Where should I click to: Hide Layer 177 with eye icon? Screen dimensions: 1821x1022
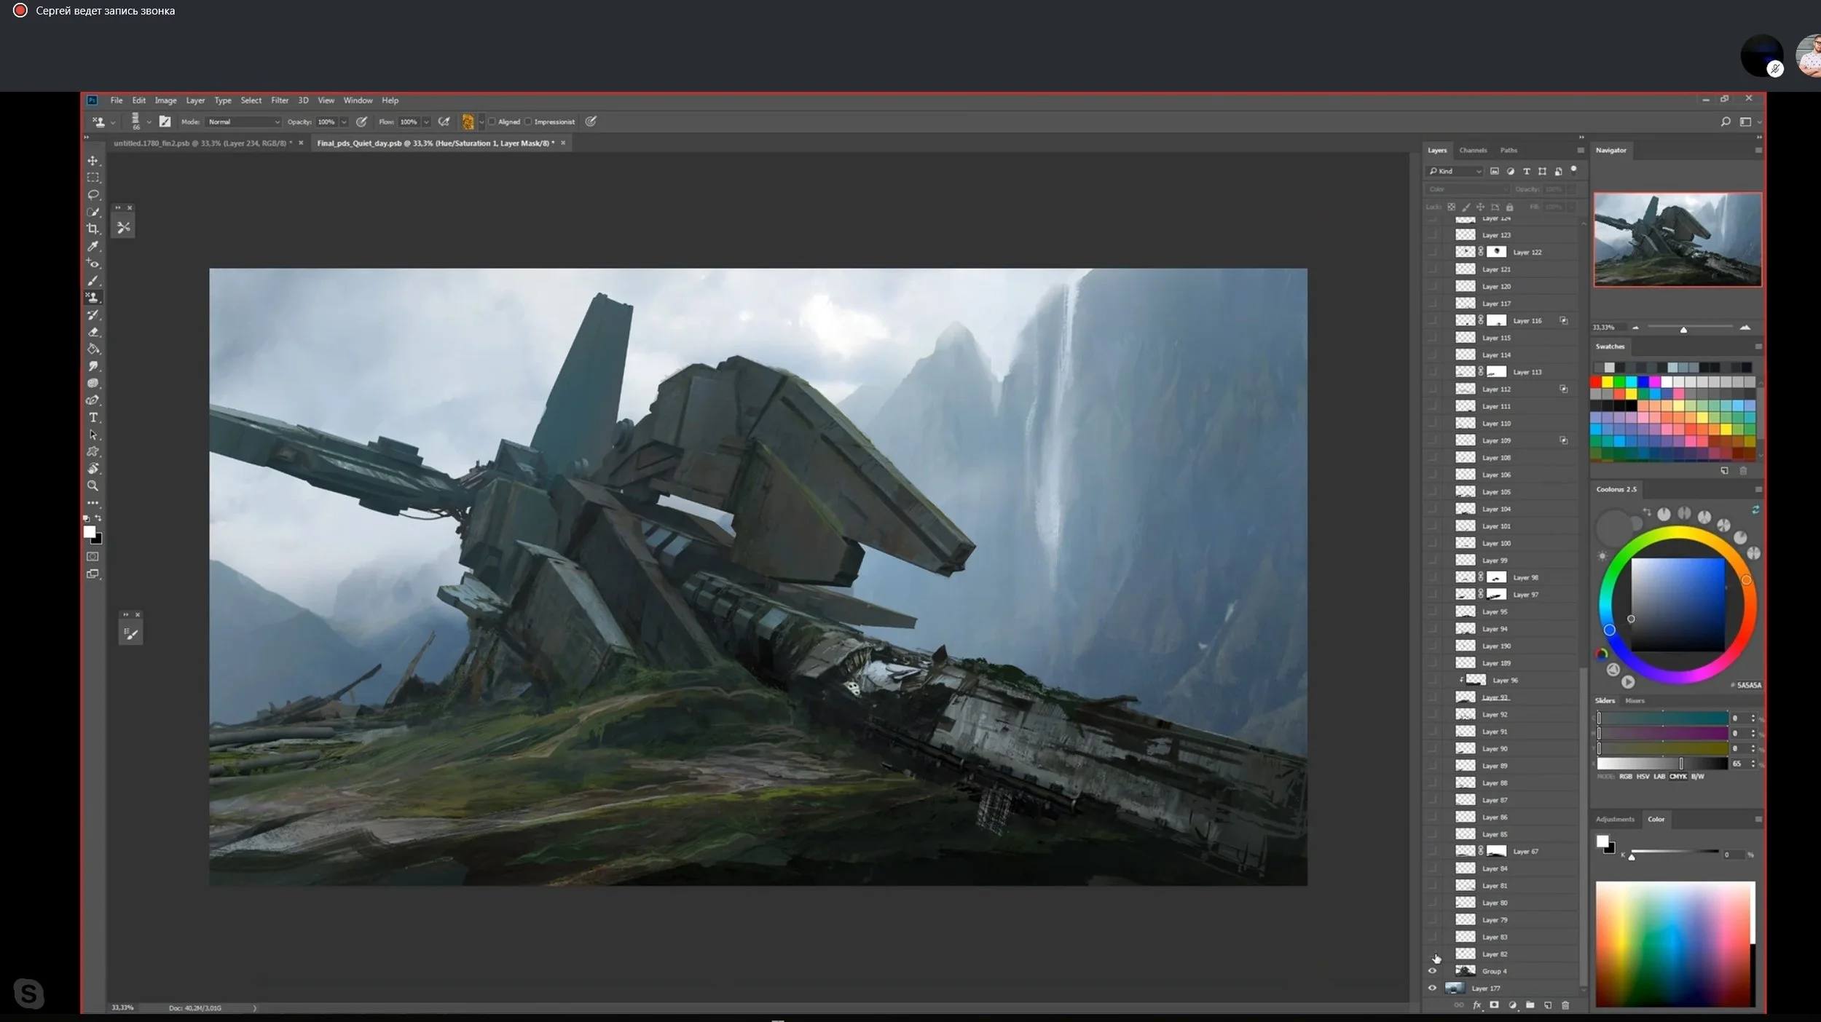point(1432,988)
